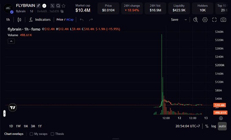This screenshot has width=231, height=140.
Task: Click the 24H change 18.94% stat card
Action: point(132,8)
